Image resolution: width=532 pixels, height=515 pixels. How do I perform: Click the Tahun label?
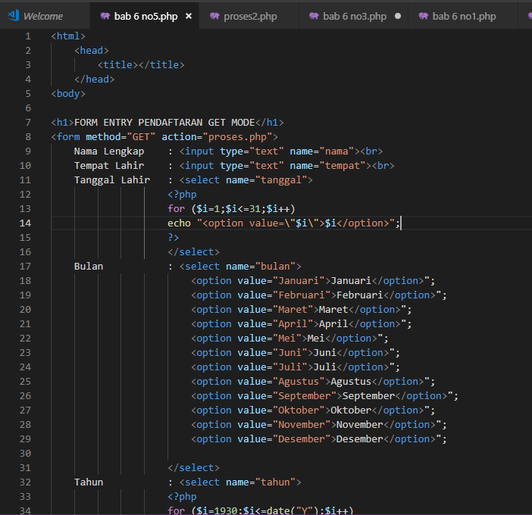(89, 482)
